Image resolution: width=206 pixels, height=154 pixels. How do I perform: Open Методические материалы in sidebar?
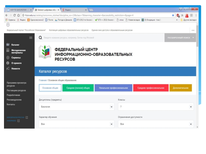[x=19, y=52]
